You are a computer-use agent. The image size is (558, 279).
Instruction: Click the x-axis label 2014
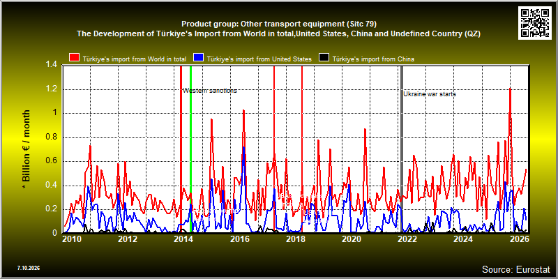click(183, 239)
